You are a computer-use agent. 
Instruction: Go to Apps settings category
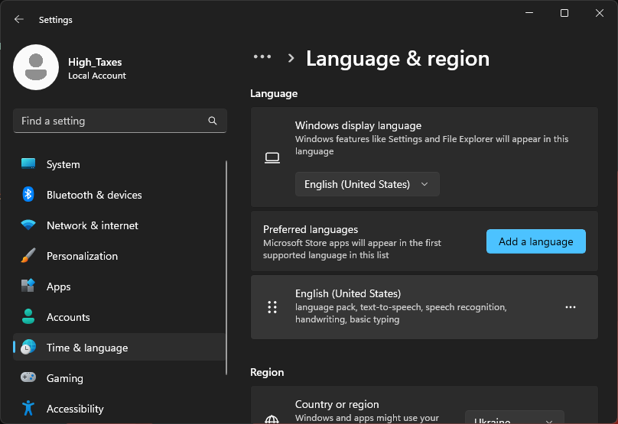[x=58, y=286]
